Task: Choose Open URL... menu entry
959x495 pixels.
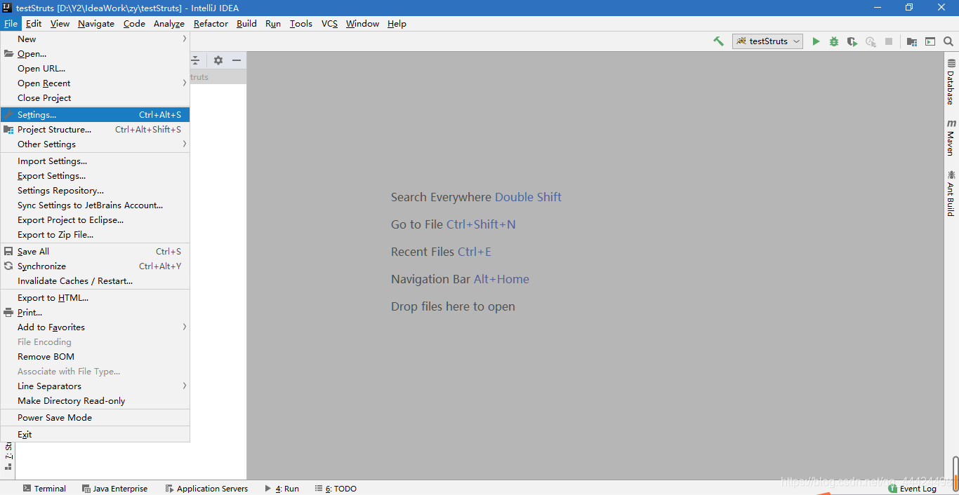Action: point(95,69)
